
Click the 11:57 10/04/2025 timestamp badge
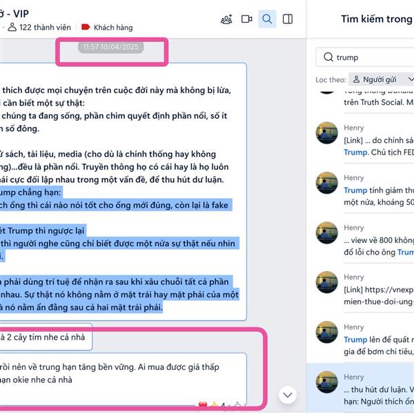[x=111, y=47]
